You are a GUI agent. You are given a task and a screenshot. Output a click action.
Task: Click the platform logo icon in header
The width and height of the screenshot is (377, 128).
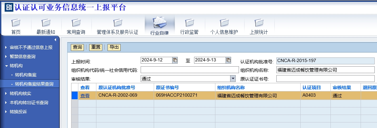9,7
